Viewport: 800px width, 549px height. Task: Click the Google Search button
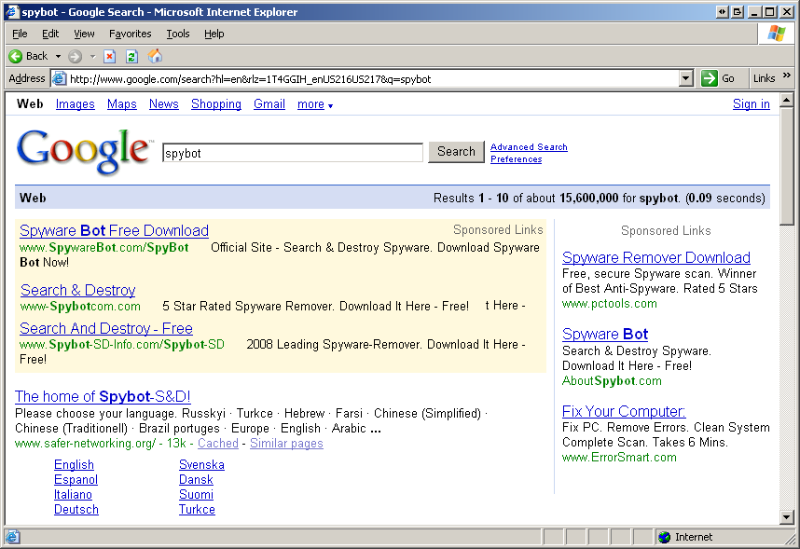[x=456, y=152]
